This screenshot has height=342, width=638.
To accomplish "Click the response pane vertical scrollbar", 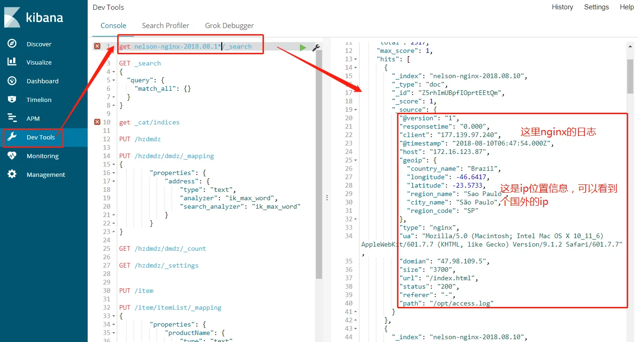I will point(630,76).
